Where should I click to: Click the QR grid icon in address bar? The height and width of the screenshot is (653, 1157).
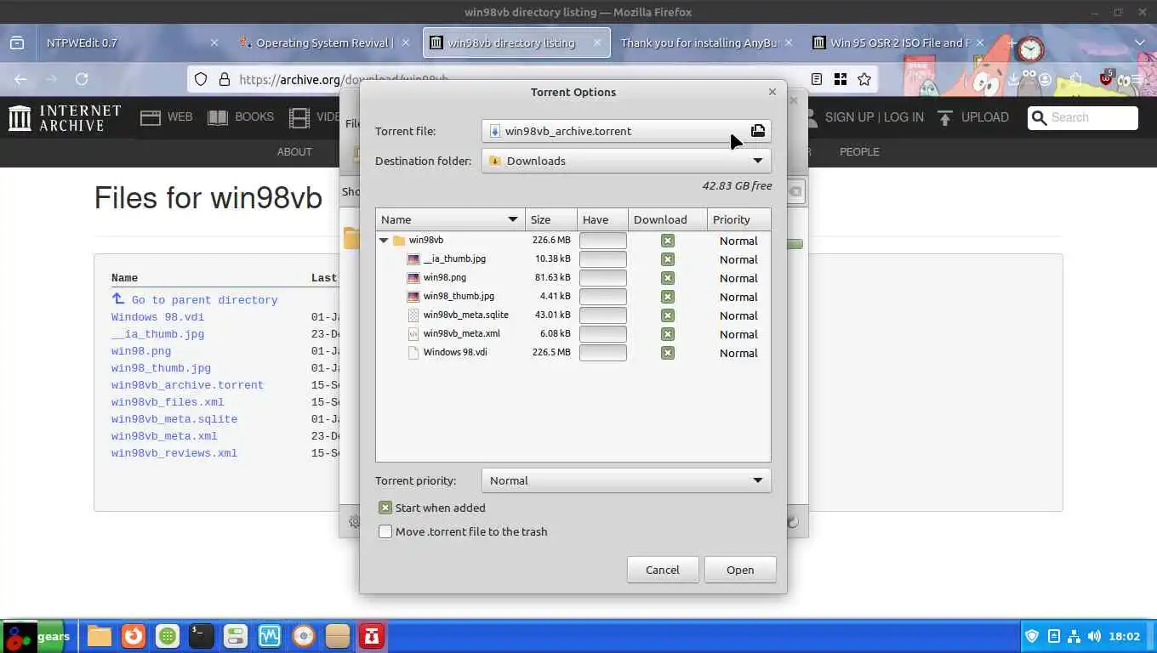tap(841, 79)
